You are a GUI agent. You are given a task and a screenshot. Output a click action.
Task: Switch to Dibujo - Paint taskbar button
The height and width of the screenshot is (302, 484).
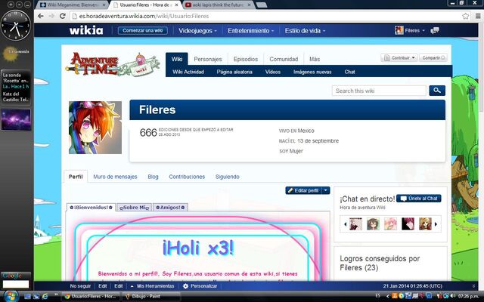(x=150, y=296)
